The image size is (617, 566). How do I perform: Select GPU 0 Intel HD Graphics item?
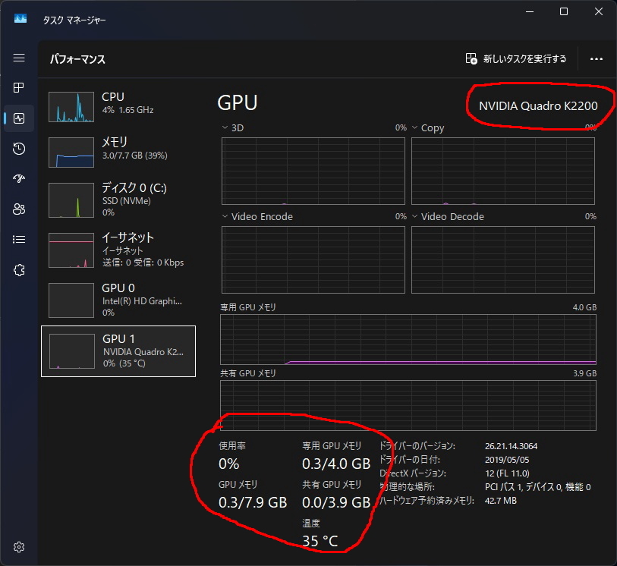click(x=118, y=299)
